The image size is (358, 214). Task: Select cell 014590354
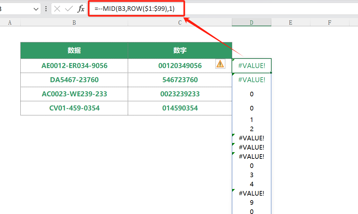[180, 108]
